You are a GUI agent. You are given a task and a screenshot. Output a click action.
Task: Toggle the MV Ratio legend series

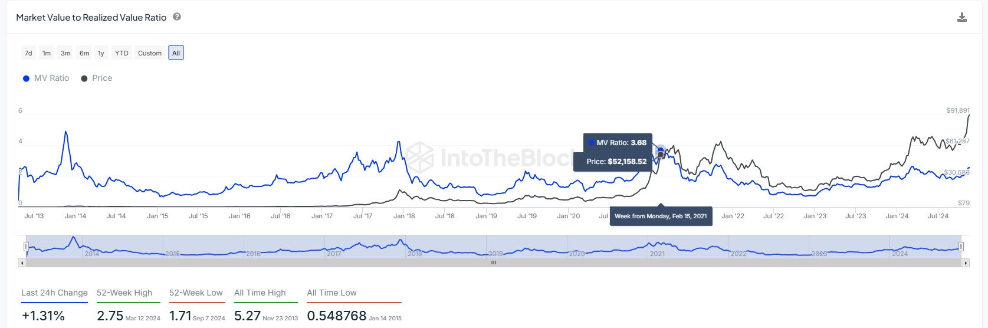click(x=46, y=78)
